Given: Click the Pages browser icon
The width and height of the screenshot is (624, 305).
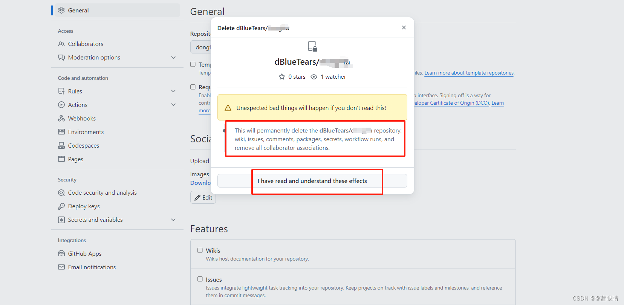Looking at the screenshot, I should [61, 159].
